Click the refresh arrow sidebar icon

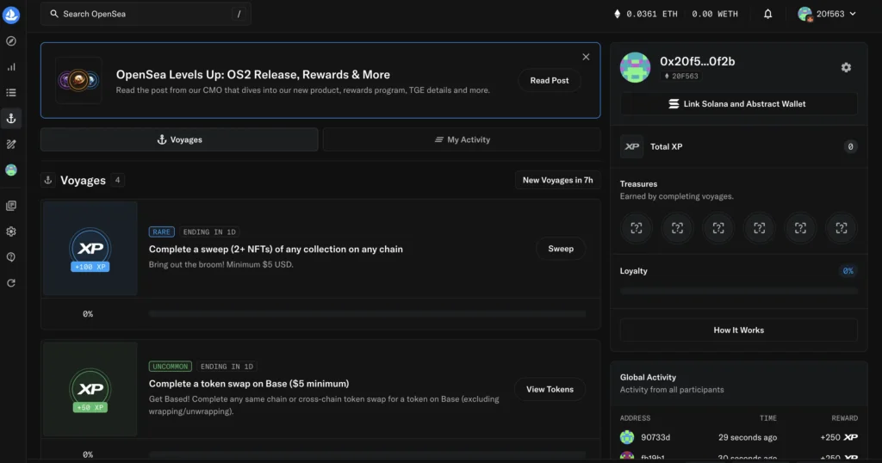11,283
